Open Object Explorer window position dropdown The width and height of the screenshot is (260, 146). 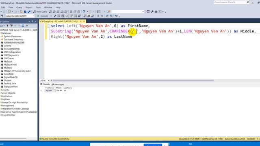pos(29,21)
